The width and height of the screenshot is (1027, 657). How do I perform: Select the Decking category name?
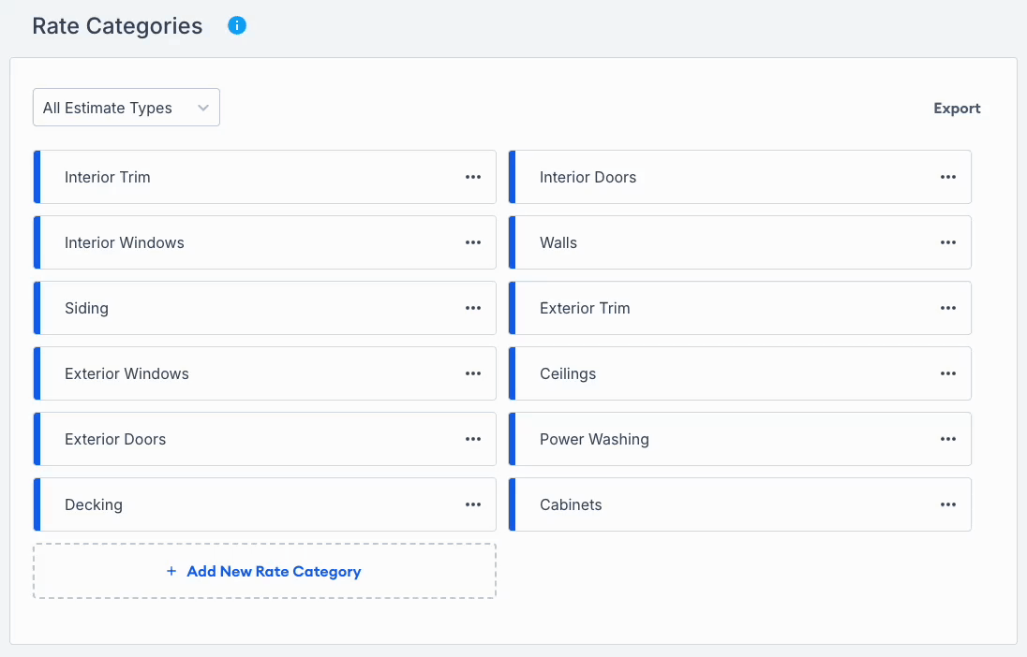click(94, 504)
